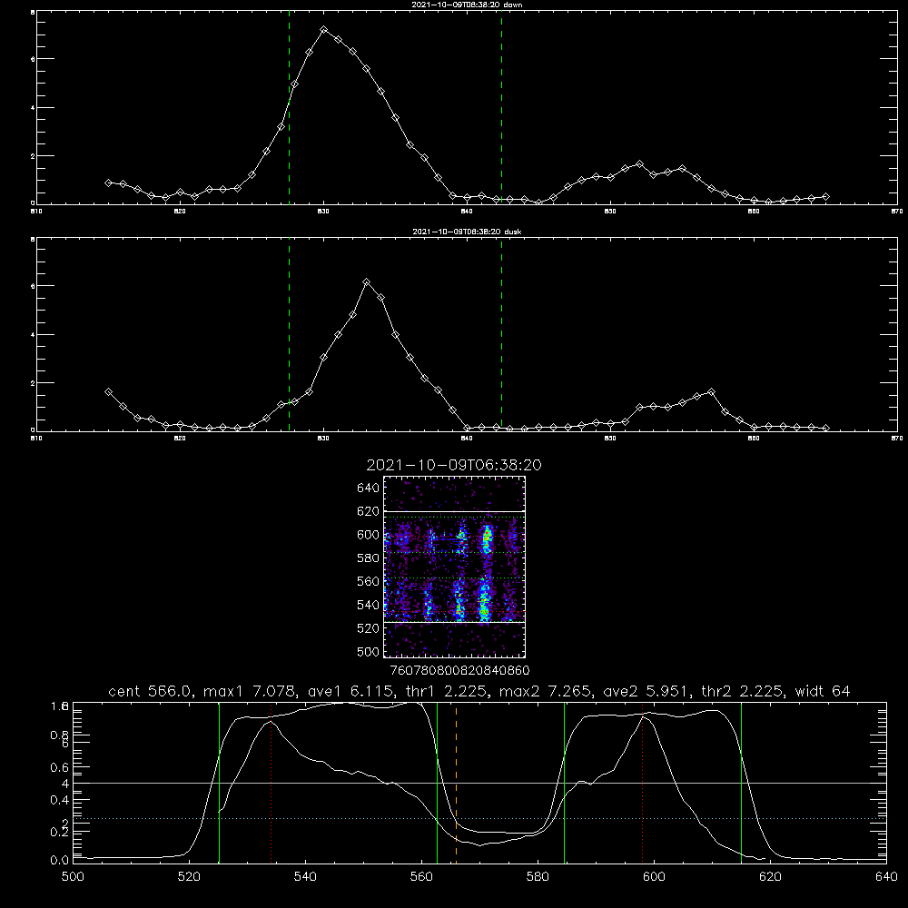Click the red dotted line near 598
The height and width of the screenshot is (908, 908).
point(642,783)
